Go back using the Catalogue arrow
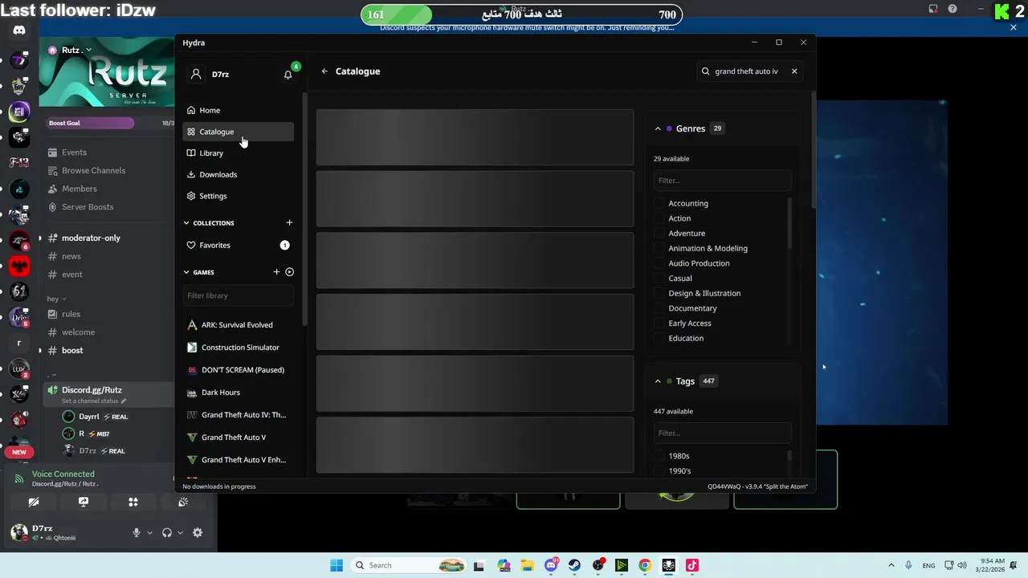 pyautogui.click(x=324, y=71)
